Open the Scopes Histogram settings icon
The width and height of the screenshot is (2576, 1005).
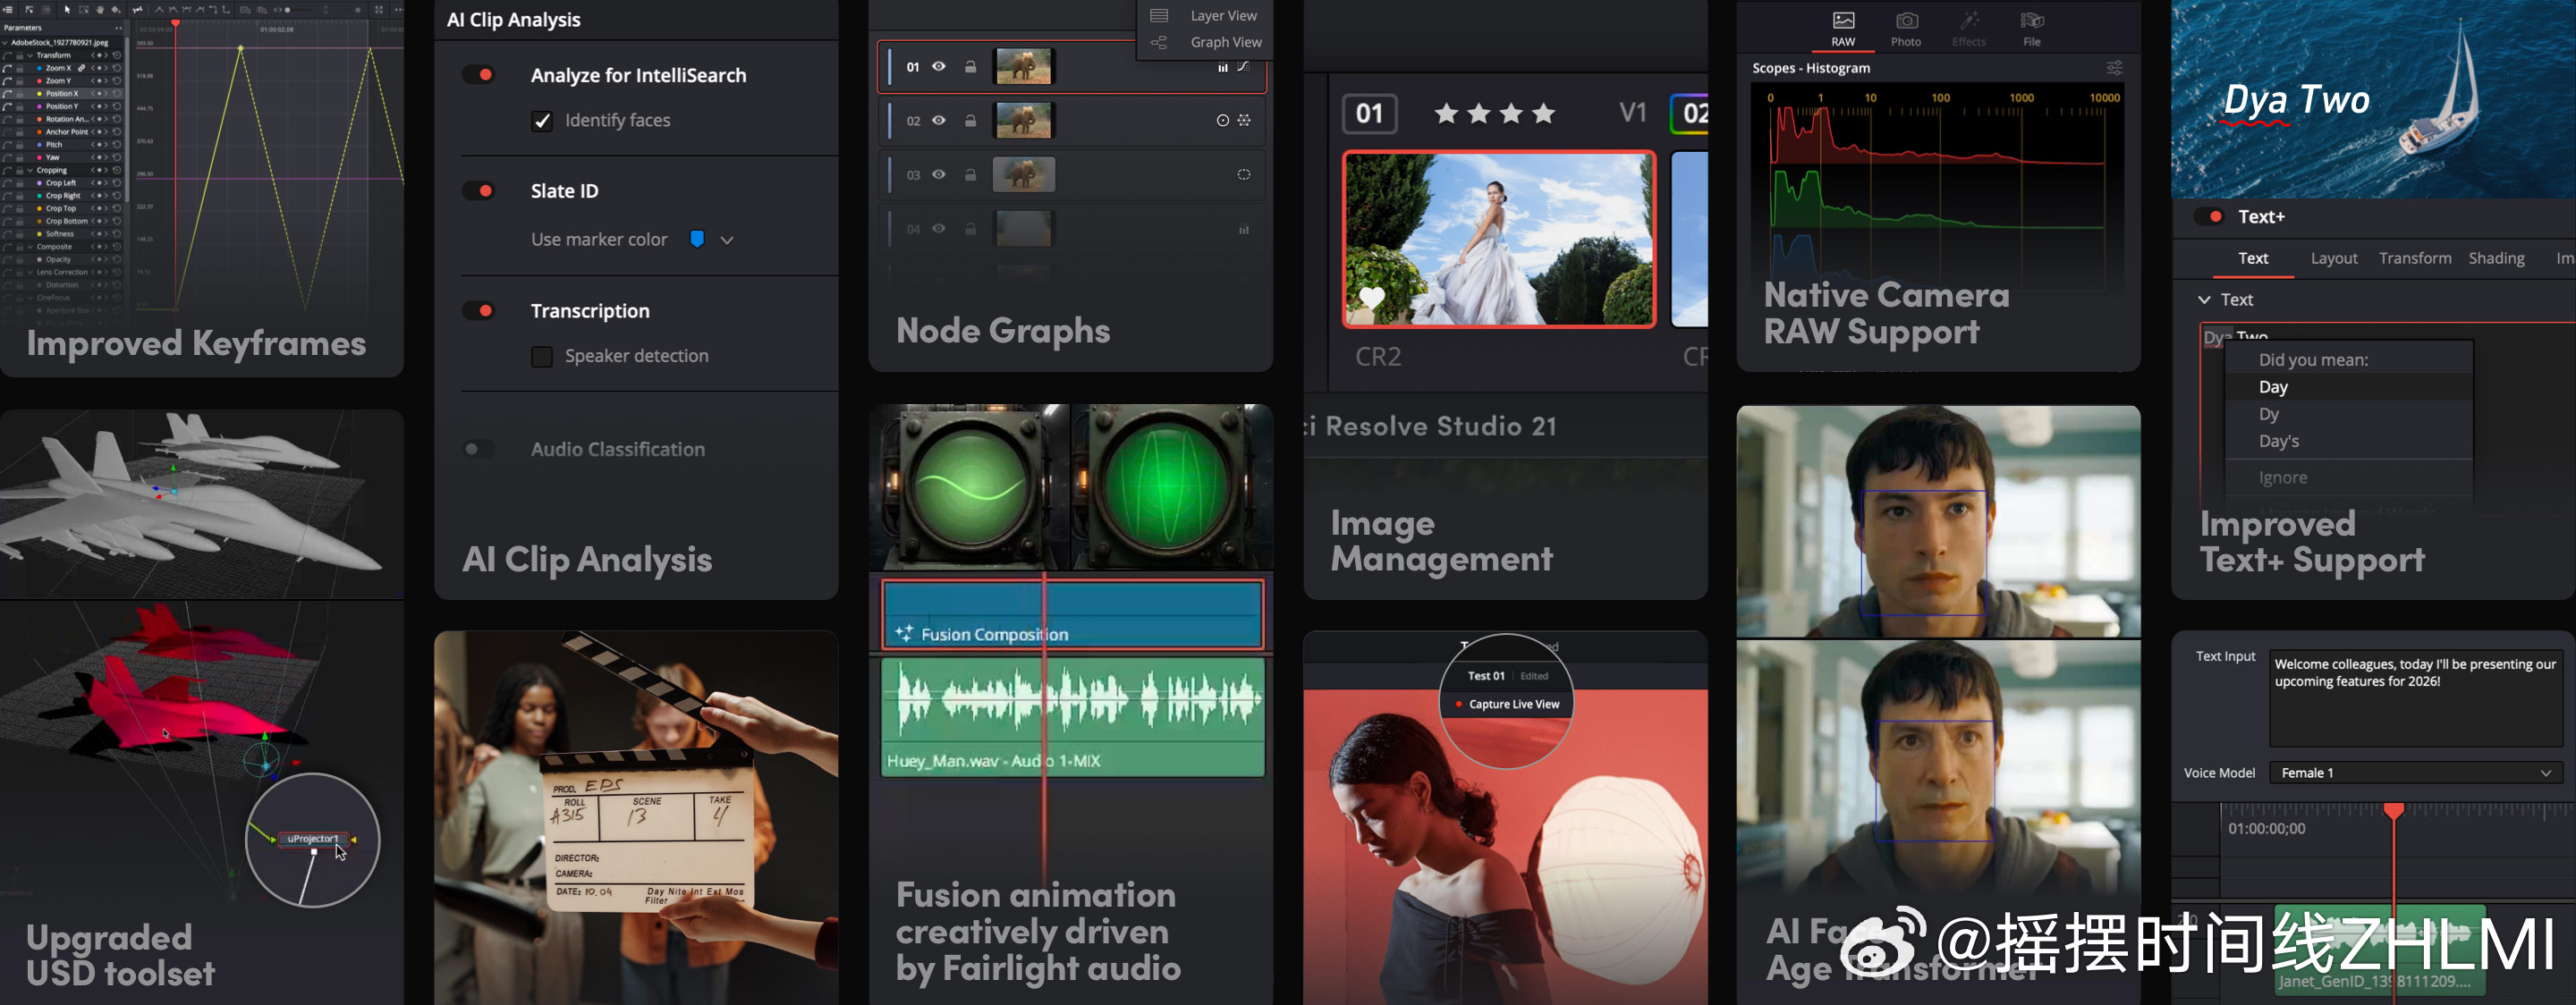[2114, 68]
